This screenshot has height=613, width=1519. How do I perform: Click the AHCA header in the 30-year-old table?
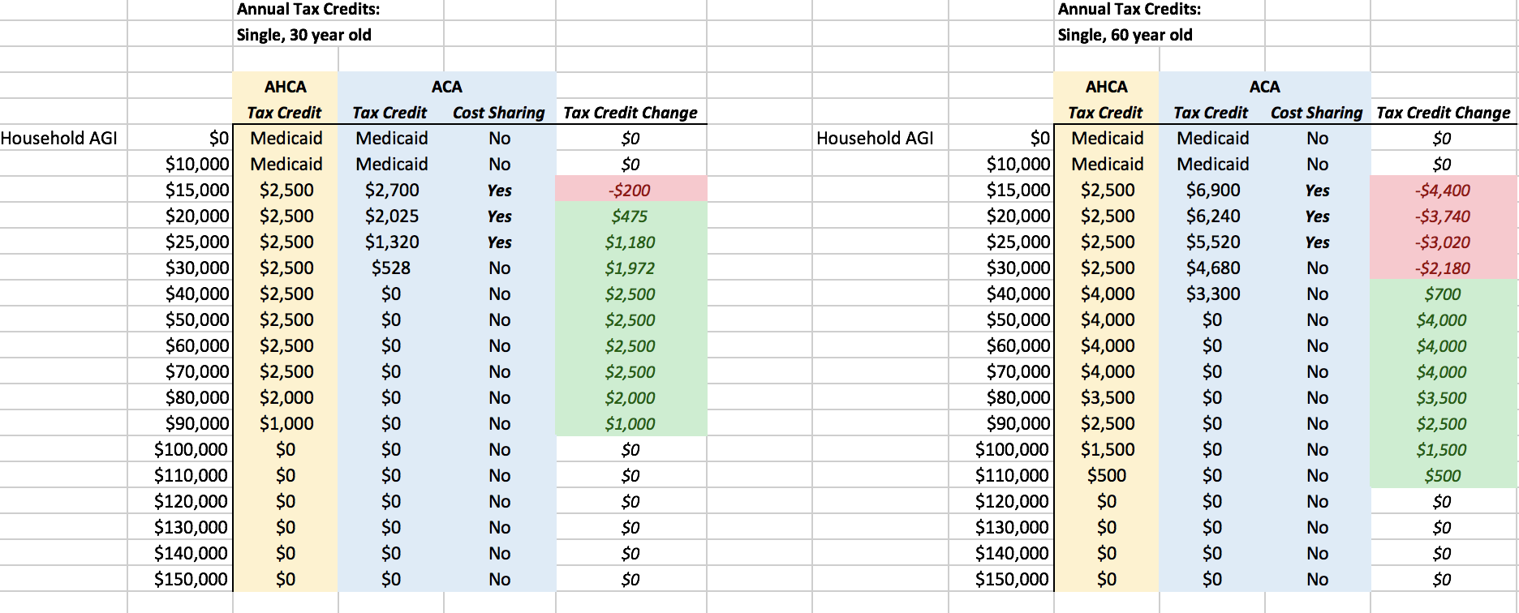click(286, 87)
